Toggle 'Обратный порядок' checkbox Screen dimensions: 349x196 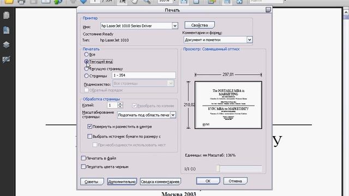pyautogui.click(x=86, y=90)
